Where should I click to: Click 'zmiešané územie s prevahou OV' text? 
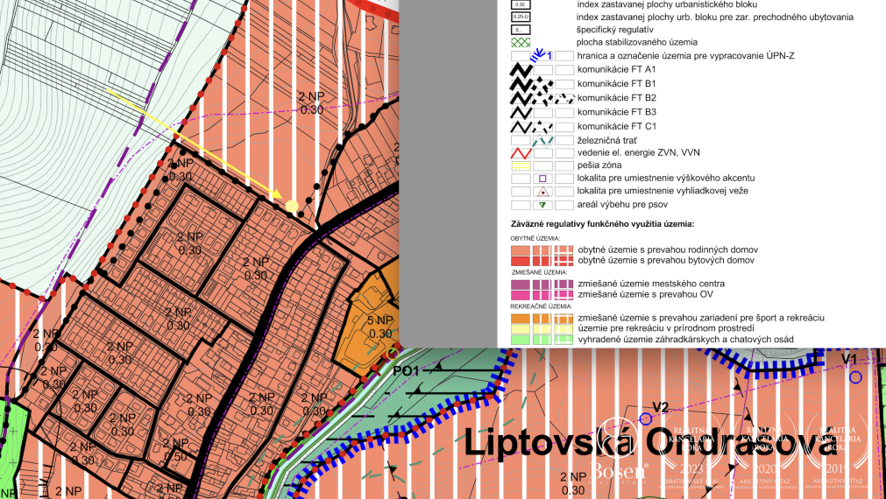pos(645,294)
